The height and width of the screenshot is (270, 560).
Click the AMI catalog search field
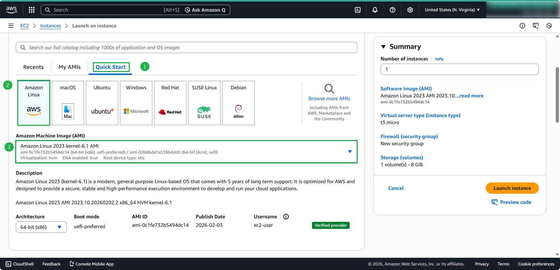point(186,47)
